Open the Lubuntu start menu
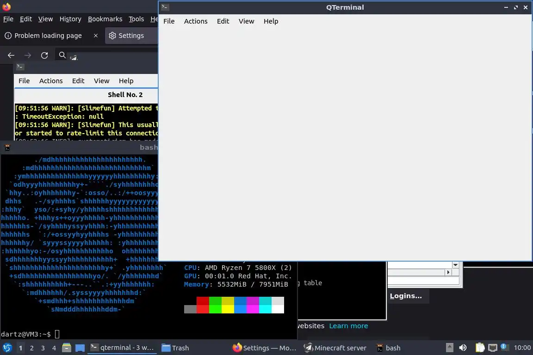 (7, 348)
